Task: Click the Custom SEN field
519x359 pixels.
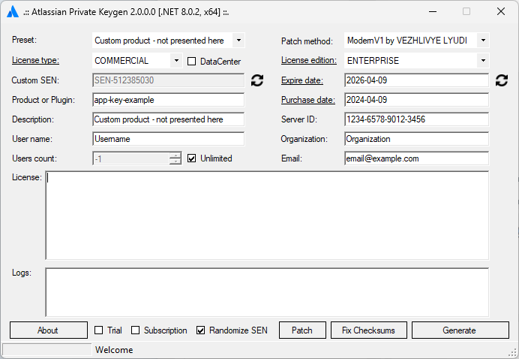Action: pyautogui.click(x=169, y=80)
